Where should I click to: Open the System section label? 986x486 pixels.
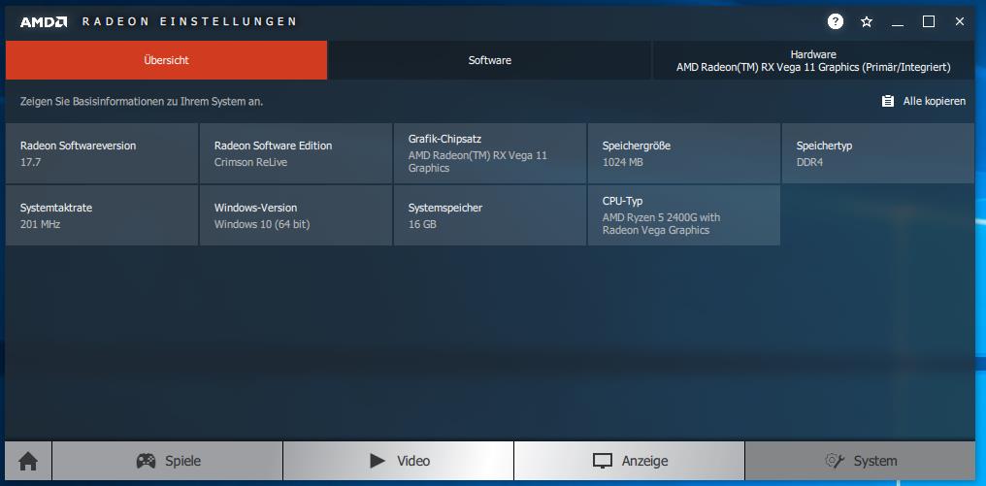click(x=875, y=461)
